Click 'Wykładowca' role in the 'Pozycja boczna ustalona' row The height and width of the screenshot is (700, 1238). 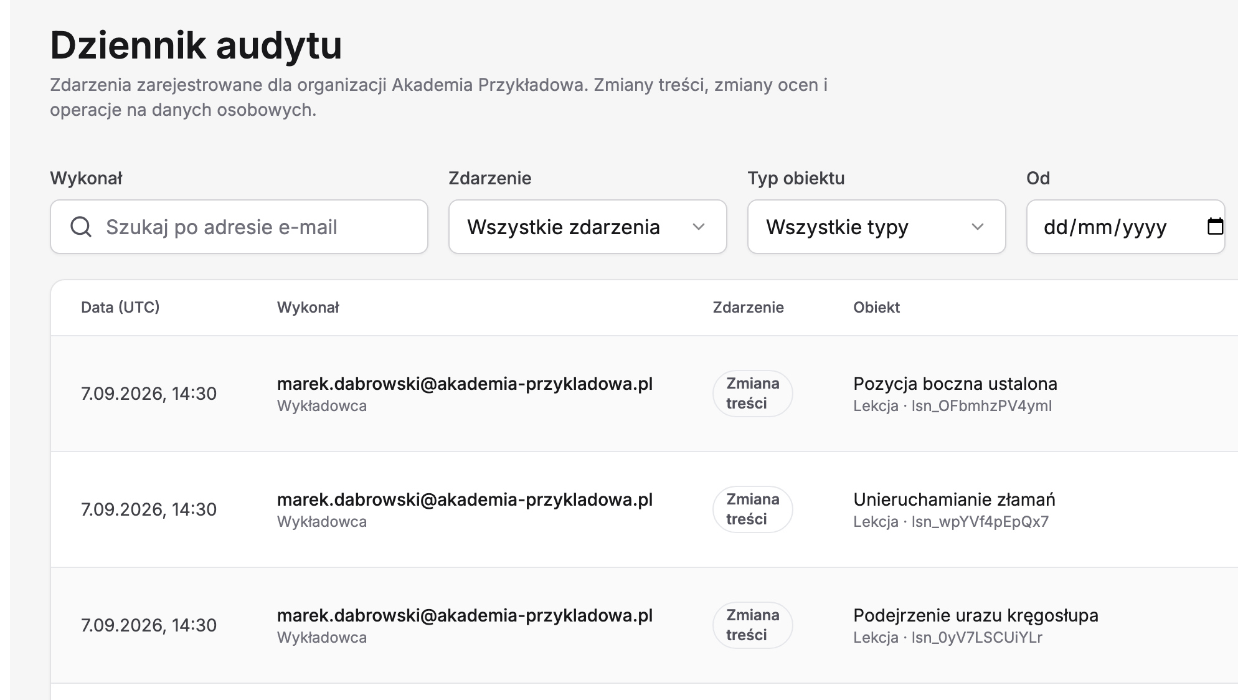(x=322, y=406)
